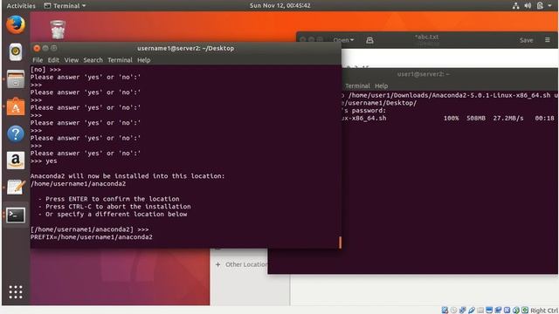This screenshot has width=559, height=314.
Task: Open Edit menu in username1 terminal
Action: (x=53, y=60)
